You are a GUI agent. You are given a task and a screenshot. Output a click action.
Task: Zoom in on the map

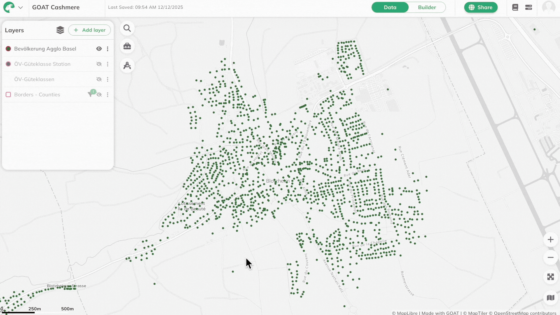click(x=550, y=239)
